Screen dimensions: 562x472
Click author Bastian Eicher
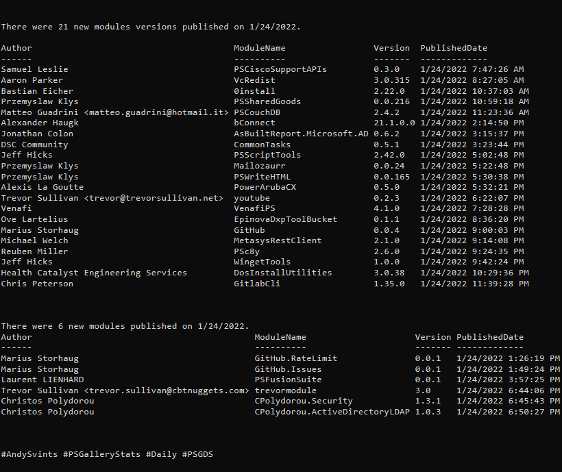(37, 91)
